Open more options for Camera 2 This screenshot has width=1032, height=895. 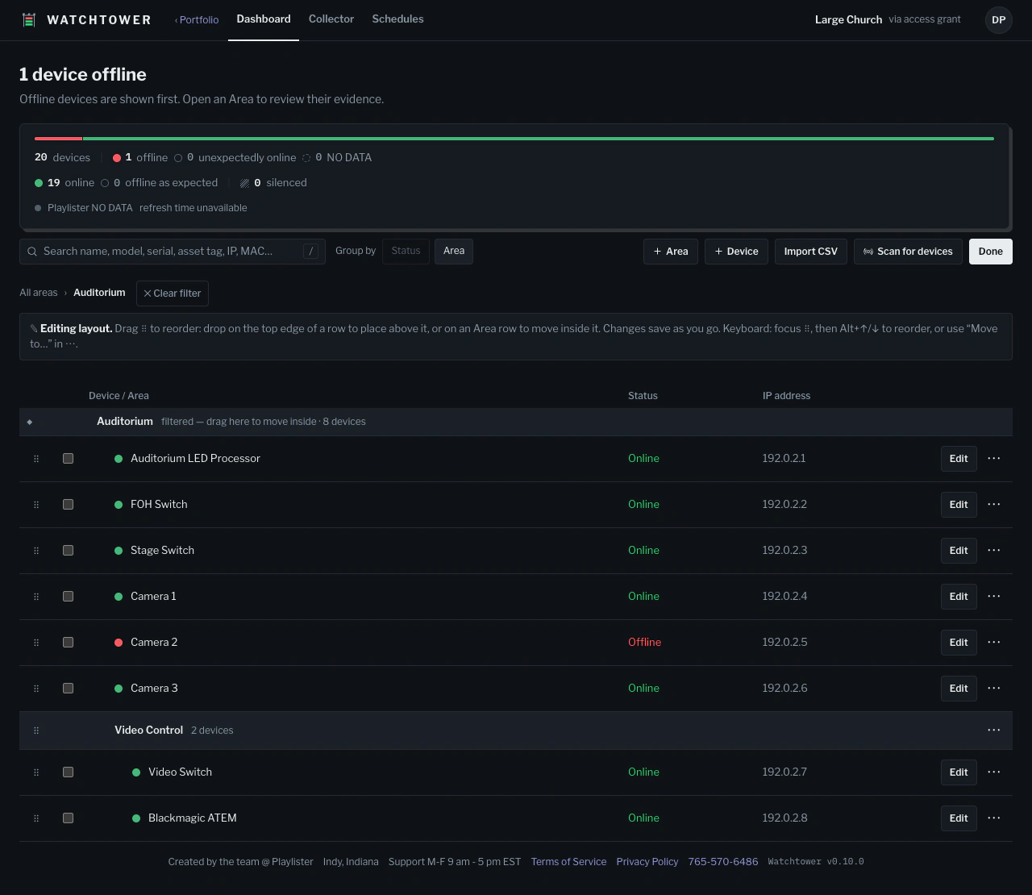coord(994,642)
